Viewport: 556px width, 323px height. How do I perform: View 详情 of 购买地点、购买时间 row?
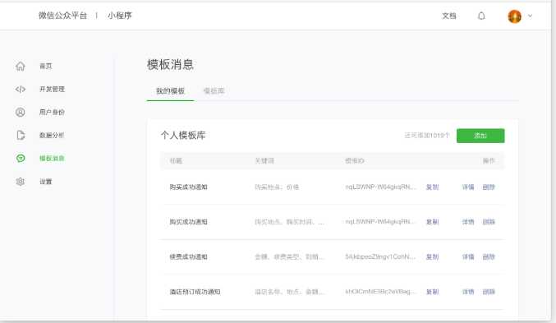(468, 222)
